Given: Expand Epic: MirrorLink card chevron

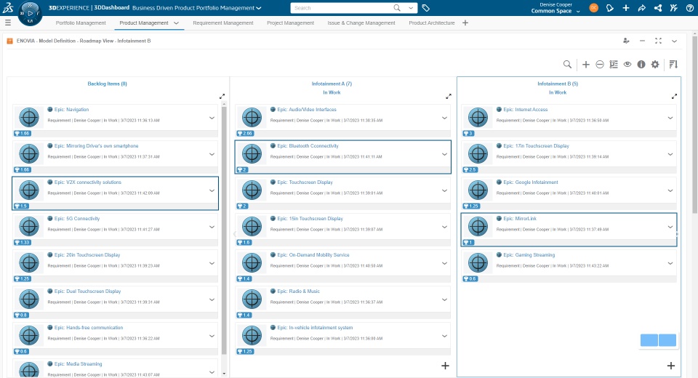Looking at the screenshot, I should point(670,227).
